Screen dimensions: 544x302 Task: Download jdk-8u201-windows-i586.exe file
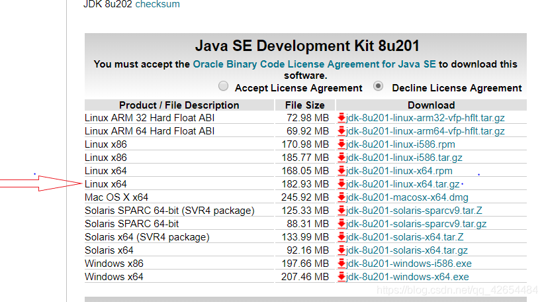pos(409,264)
